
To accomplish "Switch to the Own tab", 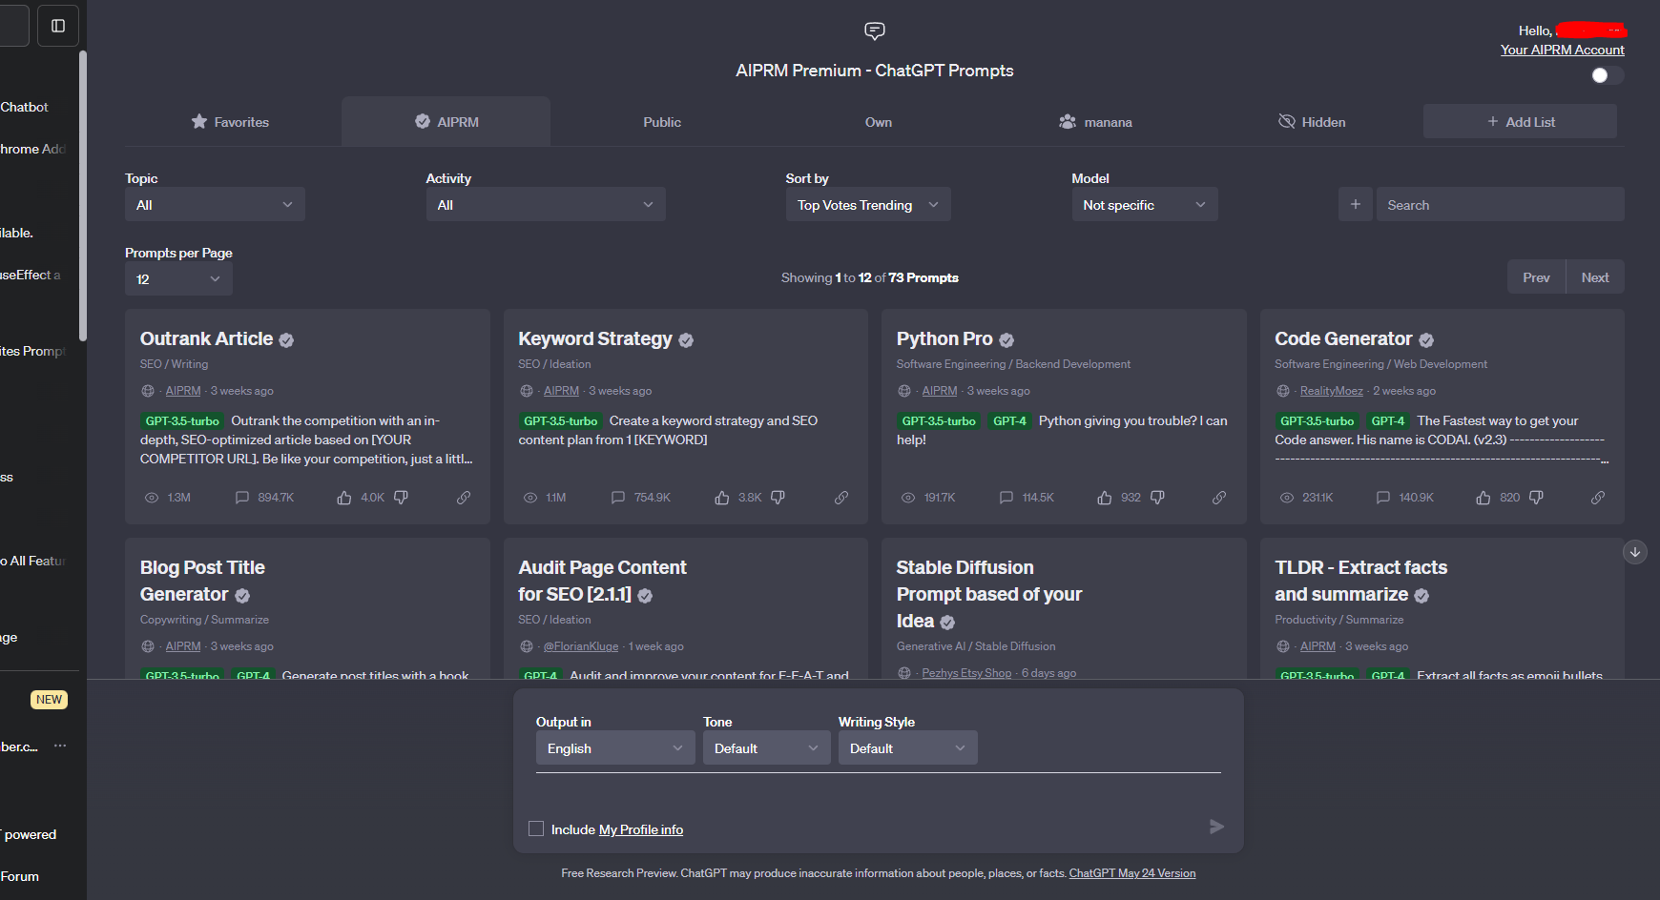I will click(x=879, y=122).
